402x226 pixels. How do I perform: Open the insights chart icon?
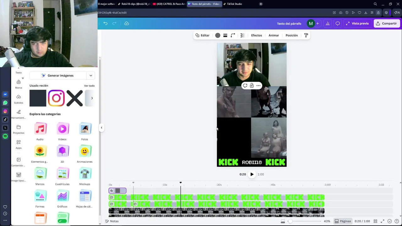point(328,24)
